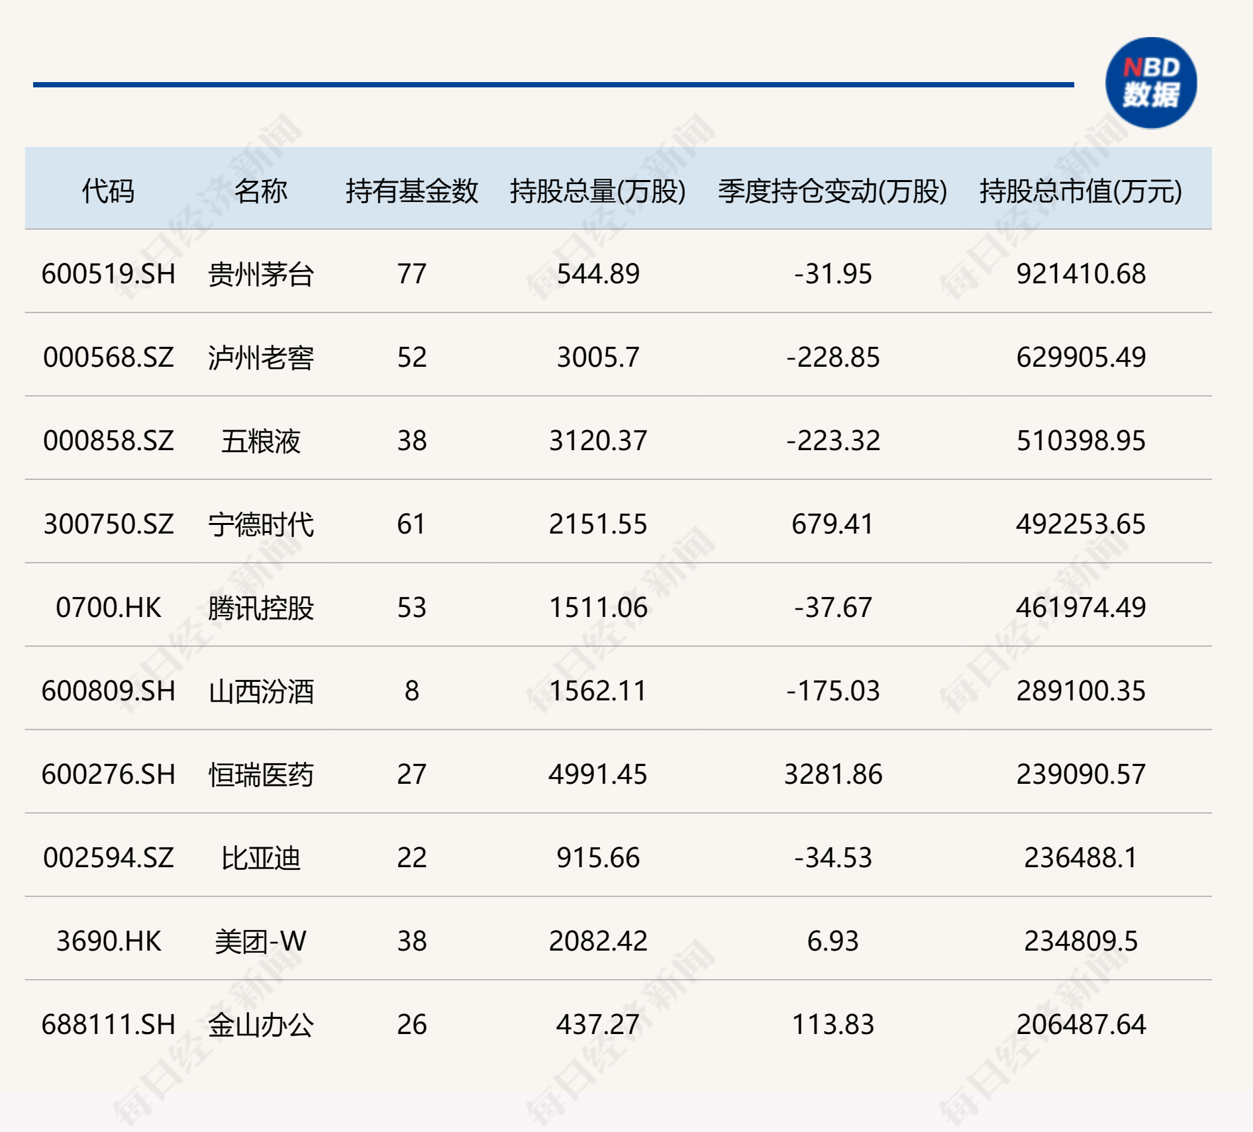1253x1132 pixels.
Task: Click quarterly change -37.67
Action: point(832,608)
